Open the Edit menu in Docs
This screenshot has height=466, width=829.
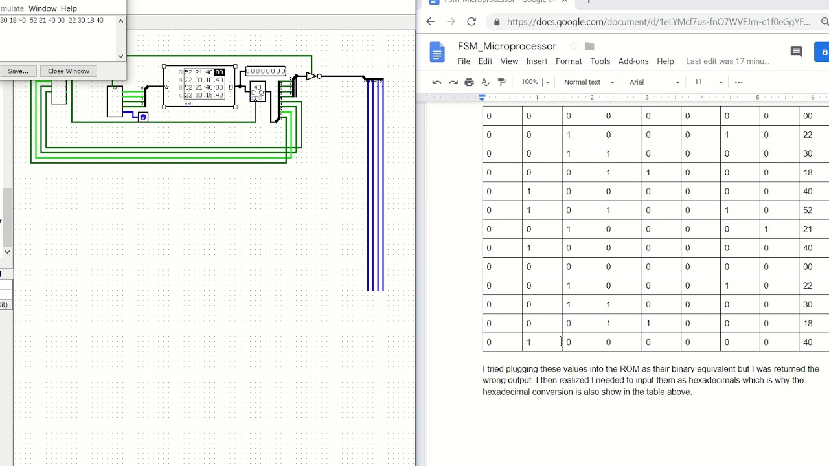point(485,61)
